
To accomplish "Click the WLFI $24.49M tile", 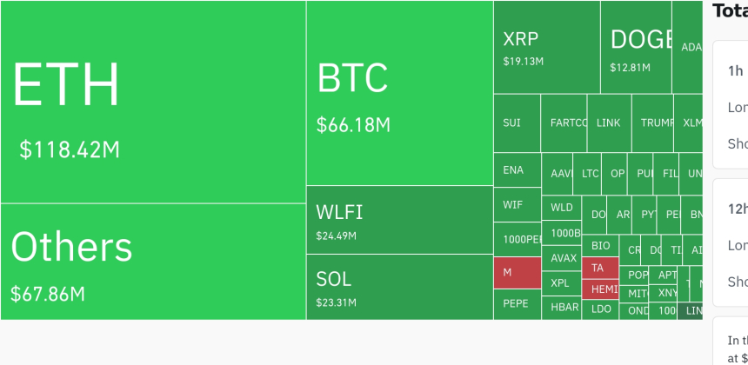I will [399, 219].
